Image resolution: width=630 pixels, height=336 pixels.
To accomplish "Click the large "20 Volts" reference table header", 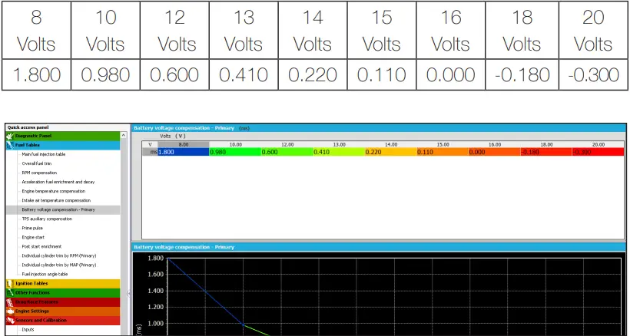I will (593, 31).
